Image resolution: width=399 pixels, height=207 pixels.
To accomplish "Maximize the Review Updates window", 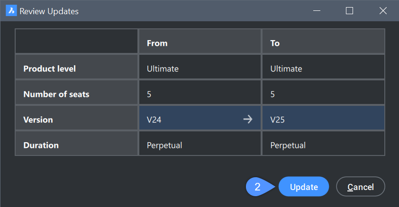I will pos(349,11).
